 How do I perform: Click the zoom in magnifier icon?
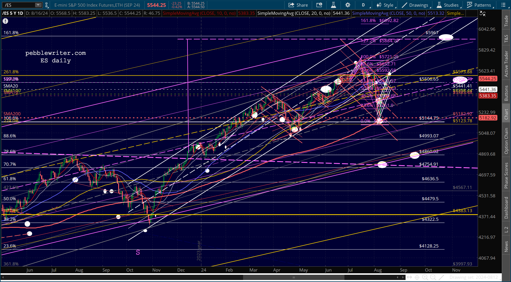coord(425,277)
